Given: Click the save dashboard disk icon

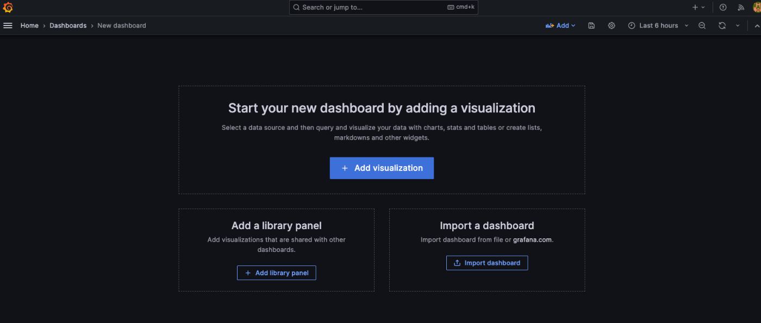Looking at the screenshot, I should click(x=591, y=26).
